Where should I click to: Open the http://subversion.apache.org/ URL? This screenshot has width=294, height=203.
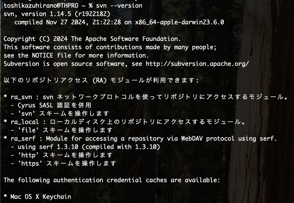point(197,64)
